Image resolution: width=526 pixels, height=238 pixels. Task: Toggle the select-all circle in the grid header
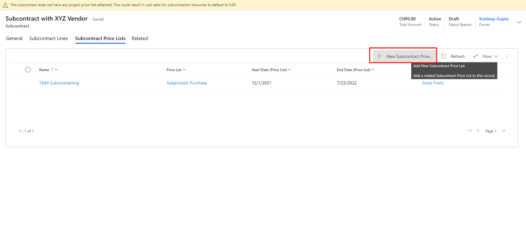pyautogui.click(x=28, y=70)
